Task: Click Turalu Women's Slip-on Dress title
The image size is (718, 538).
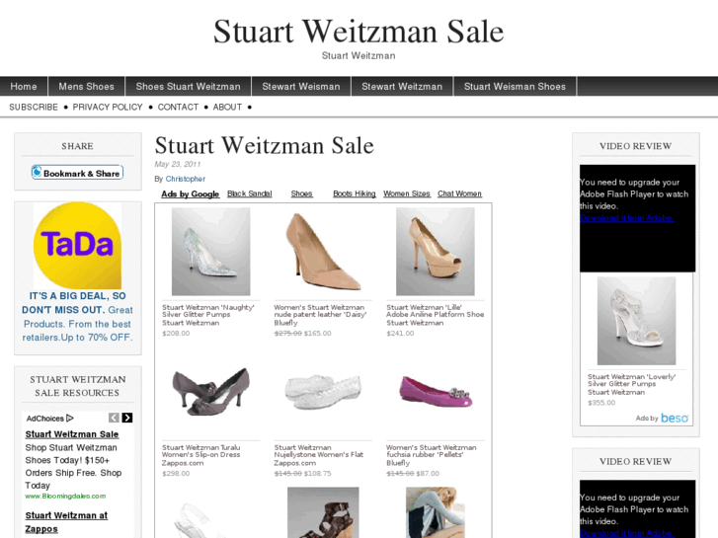Action: pos(201,451)
